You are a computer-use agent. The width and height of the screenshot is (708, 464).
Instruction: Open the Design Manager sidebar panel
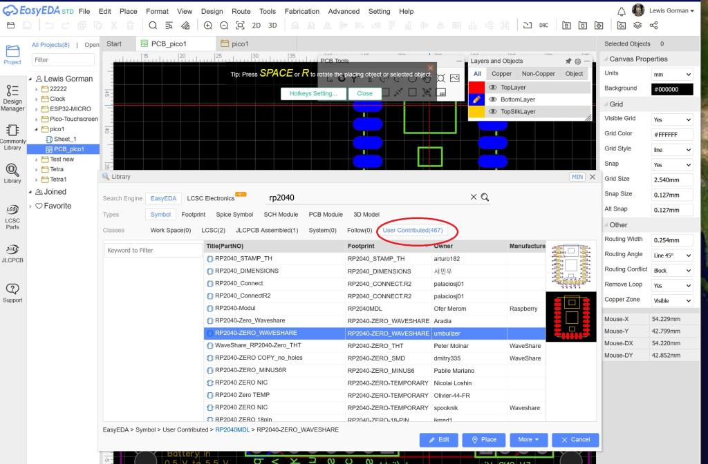coord(12,95)
